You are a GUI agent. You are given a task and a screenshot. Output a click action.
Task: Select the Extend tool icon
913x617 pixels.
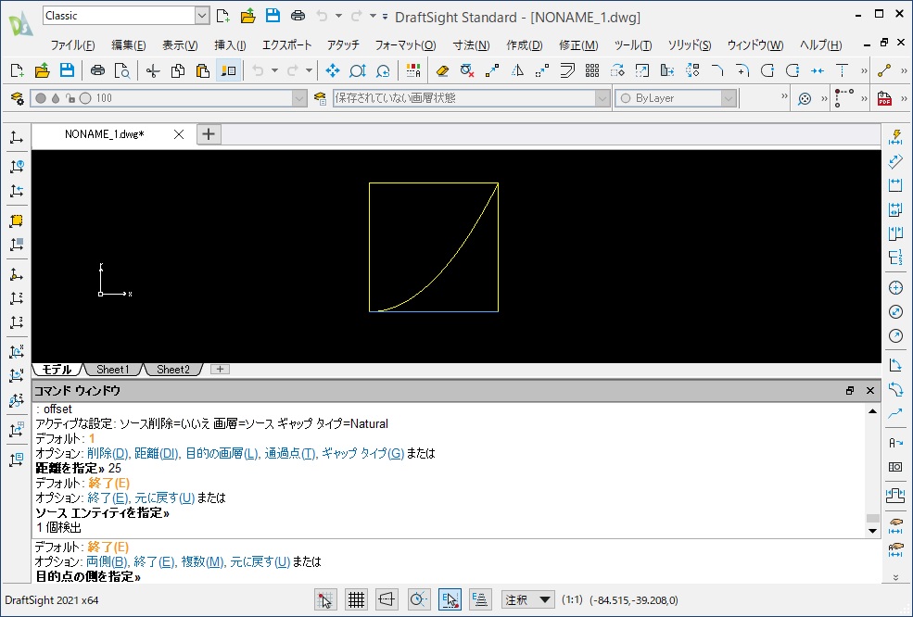click(x=842, y=71)
